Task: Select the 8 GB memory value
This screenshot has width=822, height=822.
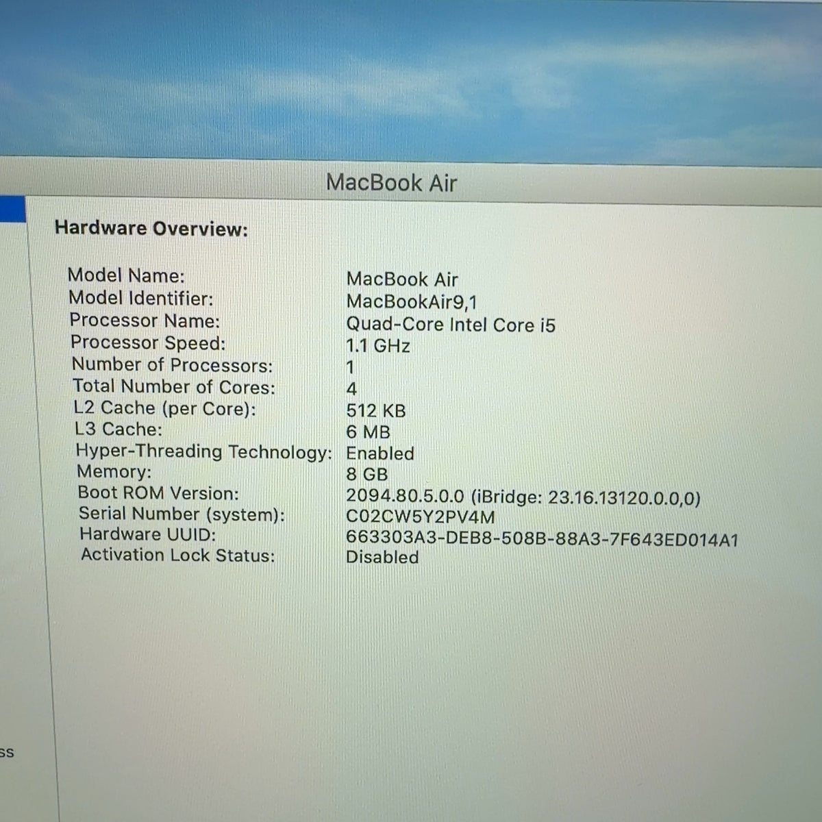Action: click(x=367, y=474)
